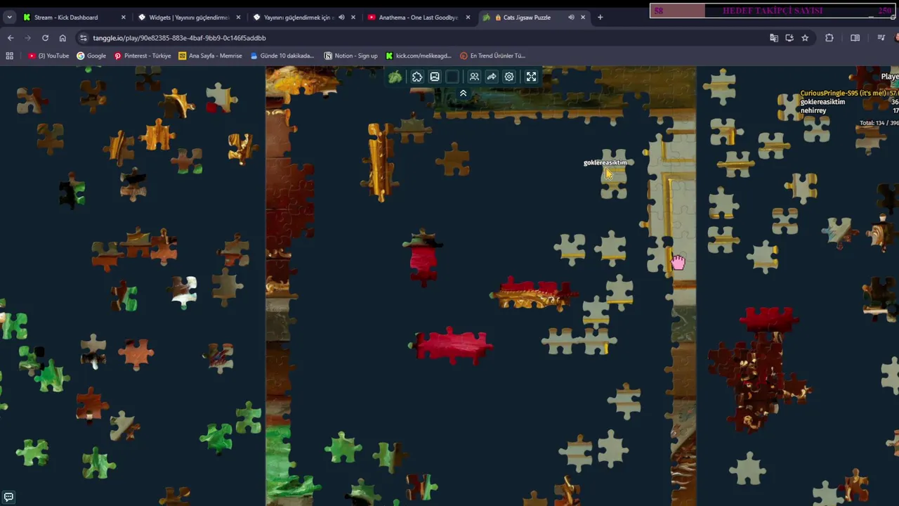Close the Anathema - One Last Goodbye tab

(x=468, y=17)
